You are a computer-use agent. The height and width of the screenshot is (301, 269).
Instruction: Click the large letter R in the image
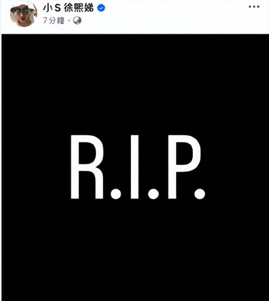pos(87,167)
